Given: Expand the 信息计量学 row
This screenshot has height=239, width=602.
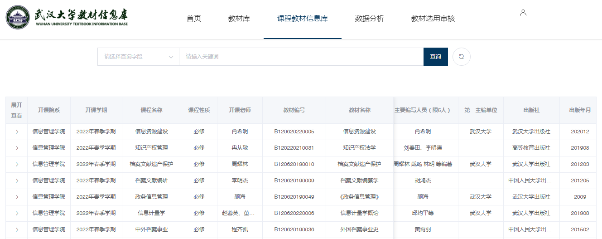Looking at the screenshot, I should (x=17, y=213).
